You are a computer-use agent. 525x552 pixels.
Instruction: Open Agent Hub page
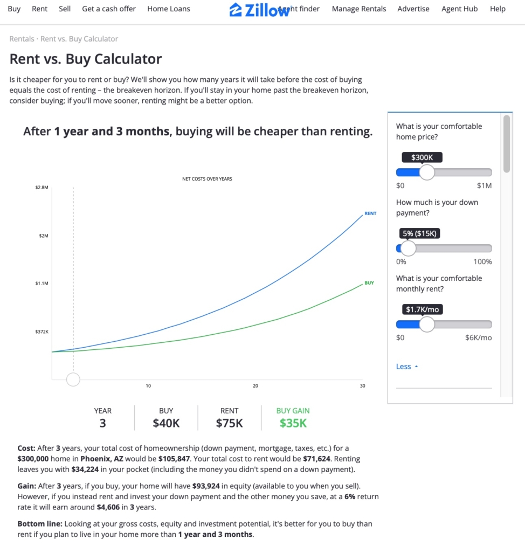pos(459,9)
